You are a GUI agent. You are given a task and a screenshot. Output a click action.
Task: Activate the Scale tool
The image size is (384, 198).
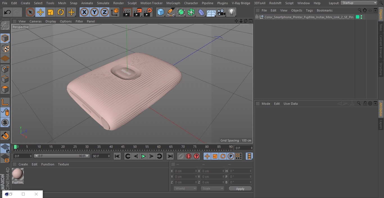51,12
